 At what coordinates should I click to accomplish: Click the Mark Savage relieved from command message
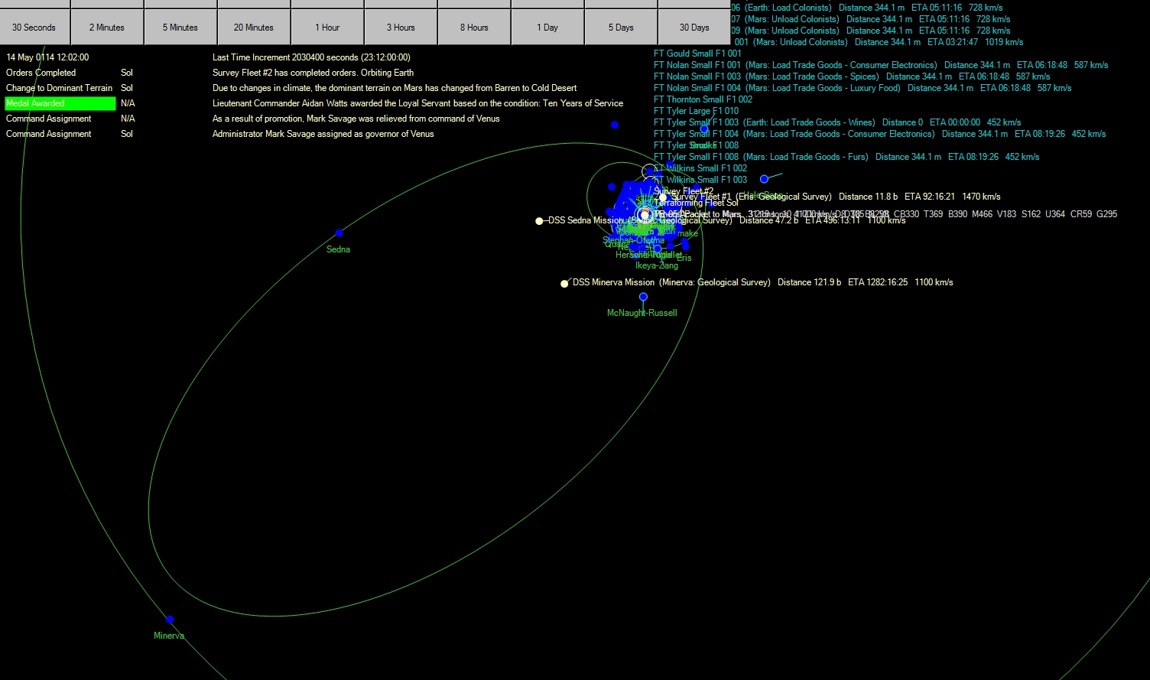[356, 119]
